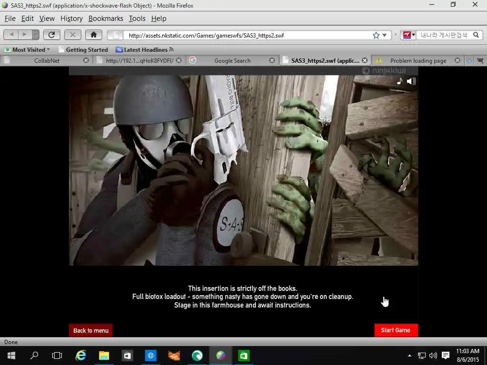Open the Help menu

(x=159, y=19)
